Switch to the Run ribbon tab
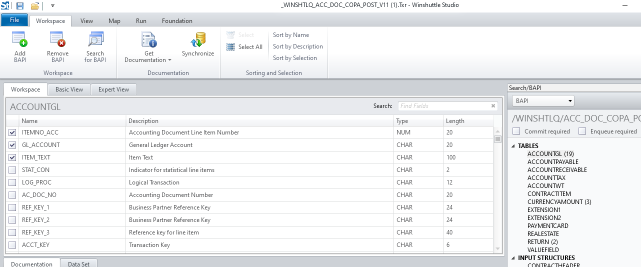The height and width of the screenshot is (267, 641). point(141,21)
